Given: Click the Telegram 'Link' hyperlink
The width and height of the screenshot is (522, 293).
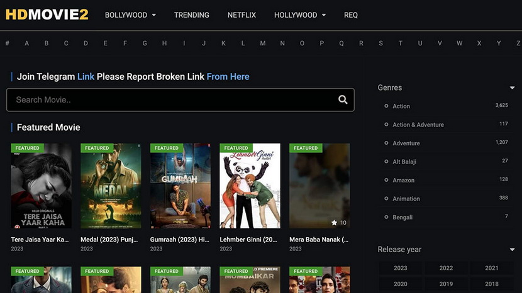Looking at the screenshot, I should click(x=86, y=77).
